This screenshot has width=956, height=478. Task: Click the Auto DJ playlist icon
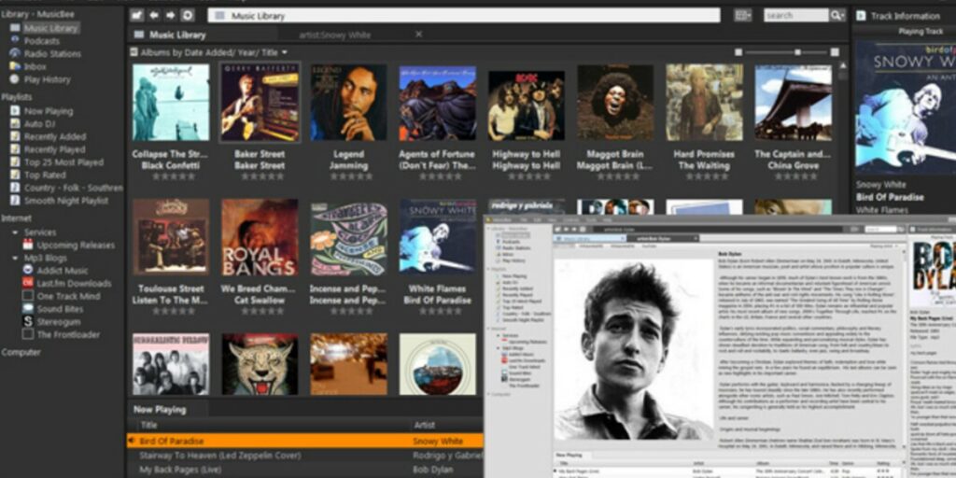click(x=15, y=124)
